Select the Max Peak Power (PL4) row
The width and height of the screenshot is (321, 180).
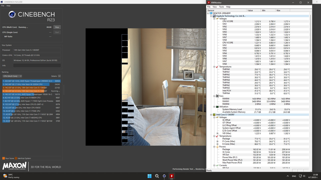pyautogui.click(x=258, y=163)
